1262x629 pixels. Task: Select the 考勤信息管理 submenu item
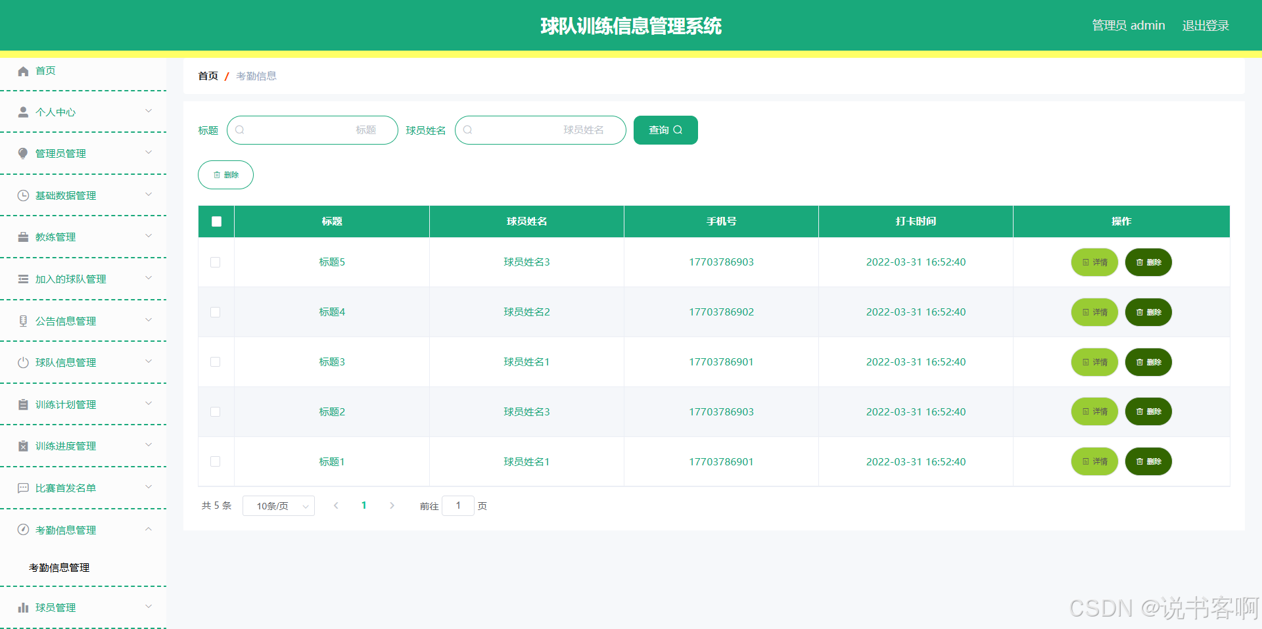[x=59, y=567]
